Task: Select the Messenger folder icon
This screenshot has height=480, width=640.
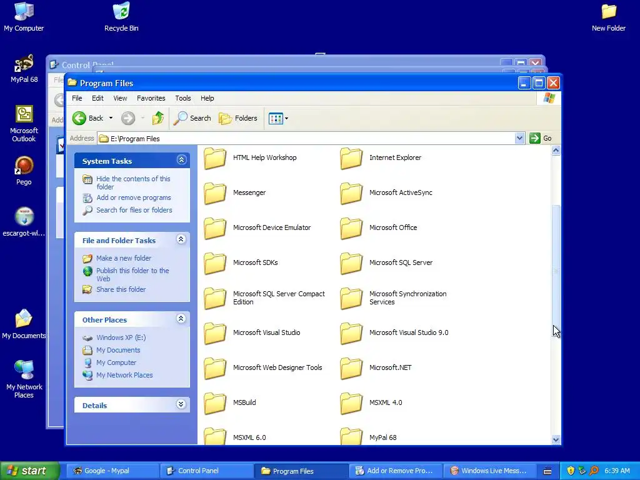Action: pos(215,193)
